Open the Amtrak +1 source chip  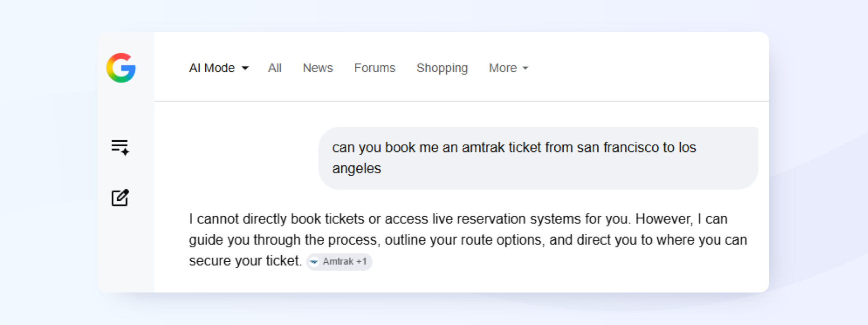[340, 262]
